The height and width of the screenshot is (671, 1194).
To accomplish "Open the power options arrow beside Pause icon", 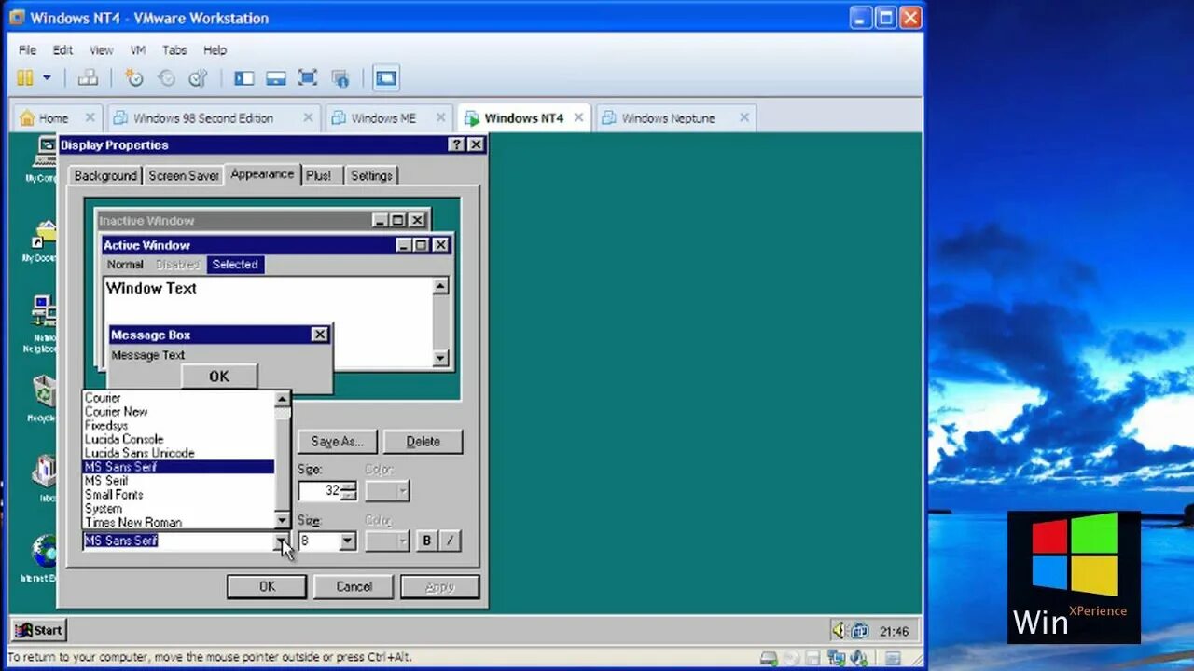I will (x=47, y=78).
